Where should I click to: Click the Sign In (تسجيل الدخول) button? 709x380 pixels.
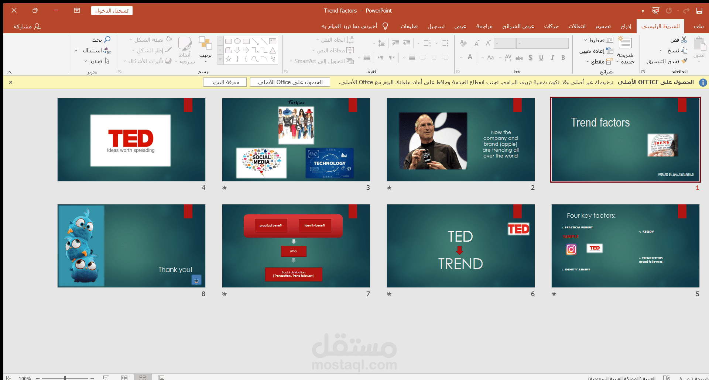pyautogui.click(x=112, y=11)
